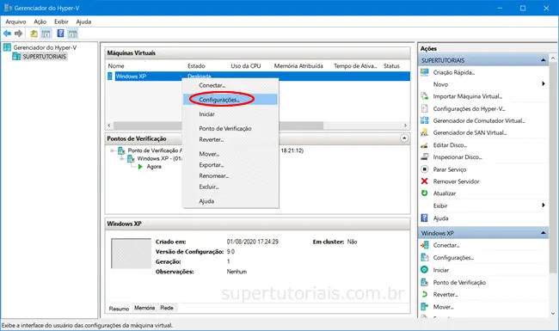The width and height of the screenshot is (559, 331).
Task: Click the Configurações icon in Windows XP actions
Action: [x=425, y=257]
